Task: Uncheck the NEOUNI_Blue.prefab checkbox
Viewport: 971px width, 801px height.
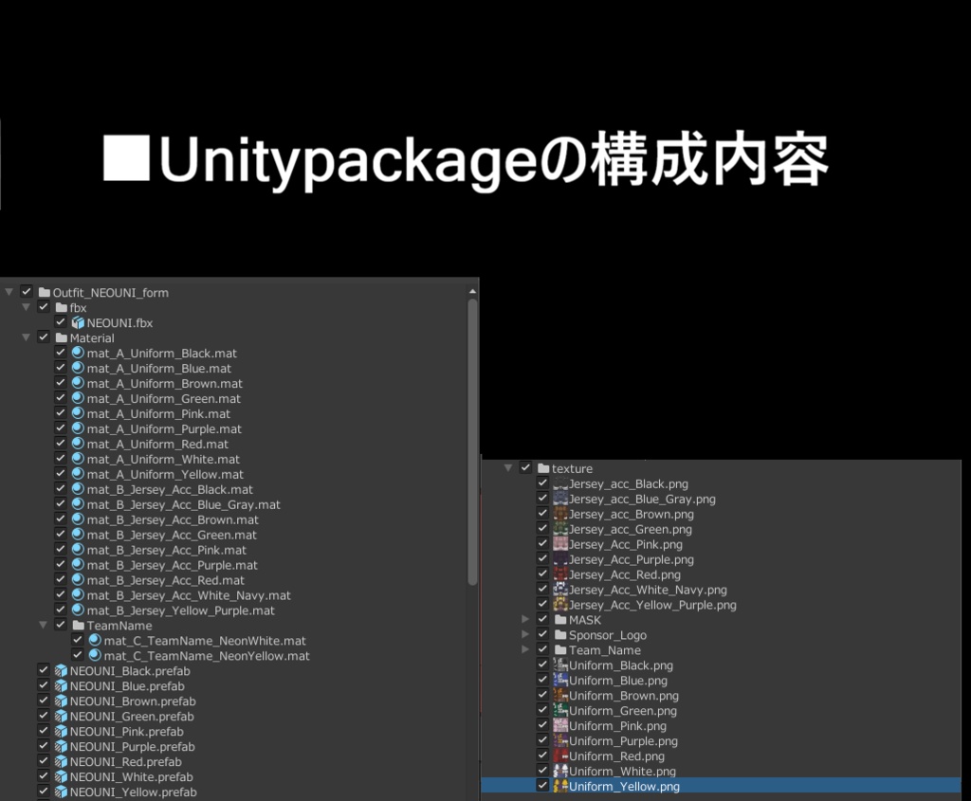Action: pyautogui.click(x=44, y=685)
